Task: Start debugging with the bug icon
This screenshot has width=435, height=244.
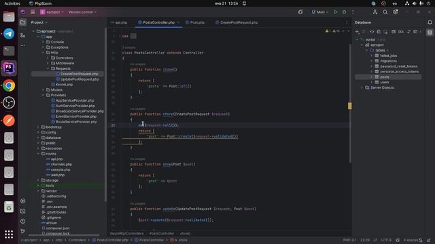Action: (x=345, y=12)
